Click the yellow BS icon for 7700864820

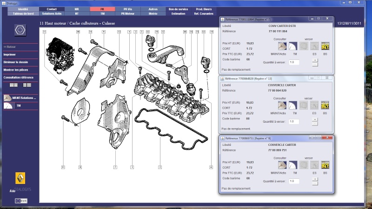point(325,105)
